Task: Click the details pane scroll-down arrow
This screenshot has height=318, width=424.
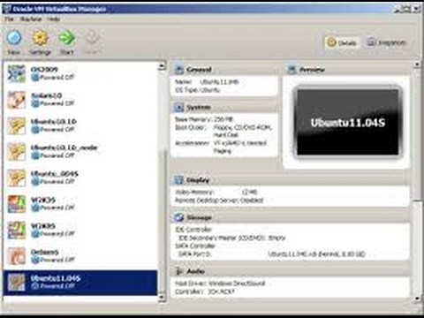Action: pyautogui.click(x=417, y=299)
